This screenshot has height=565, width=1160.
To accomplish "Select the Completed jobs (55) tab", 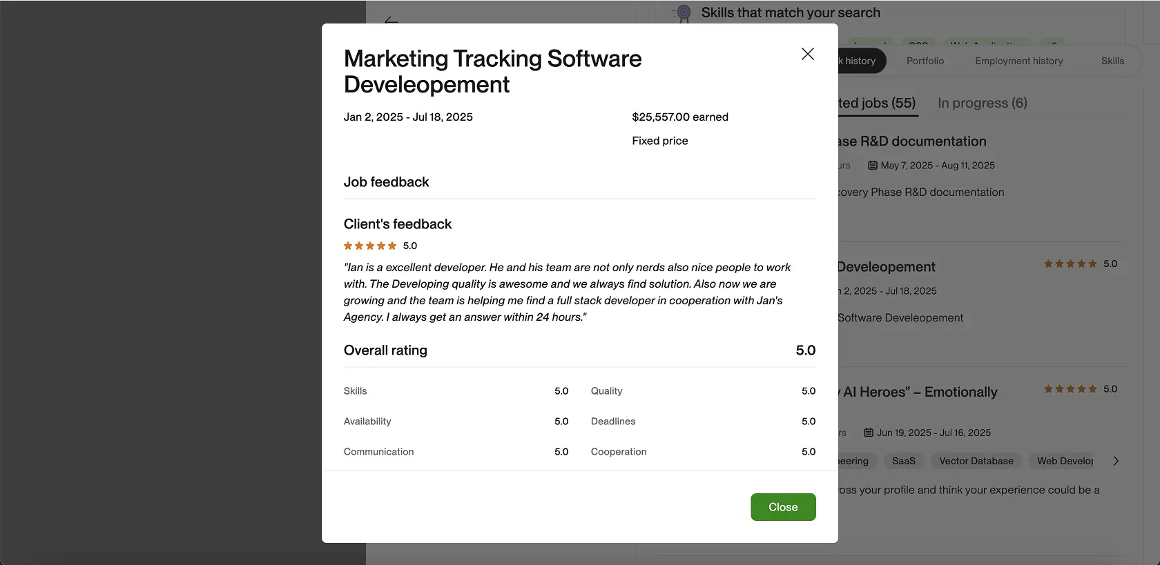I will tap(877, 103).
